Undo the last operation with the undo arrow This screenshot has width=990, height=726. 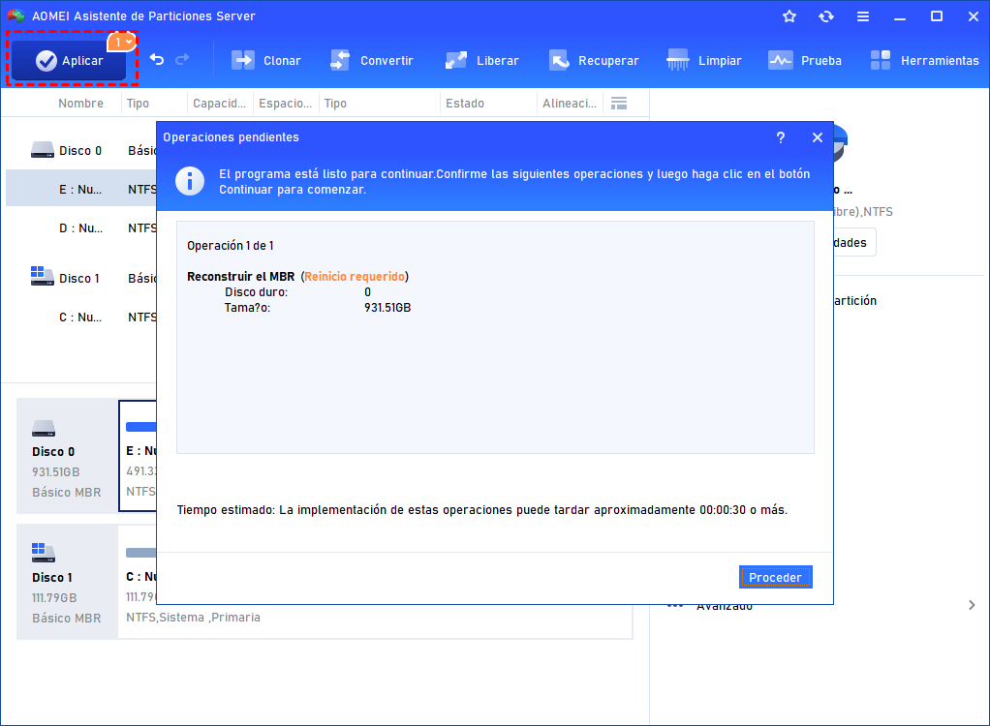click(x=157, y=59)
